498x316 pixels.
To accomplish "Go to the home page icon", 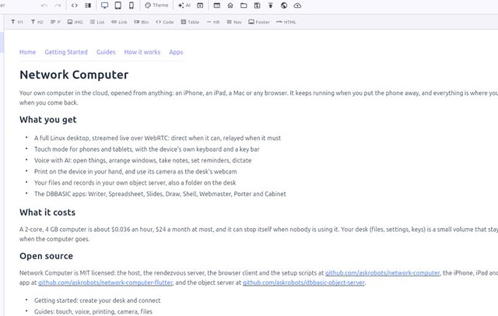I will click(x=230, y=5).
